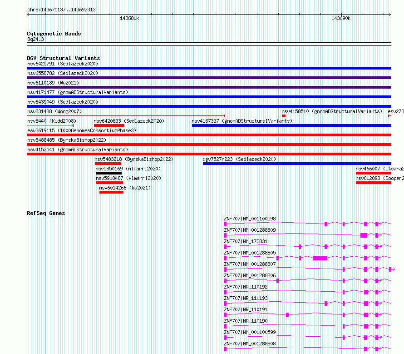Click the red bar under nsv466007

[x=373, y=173]
